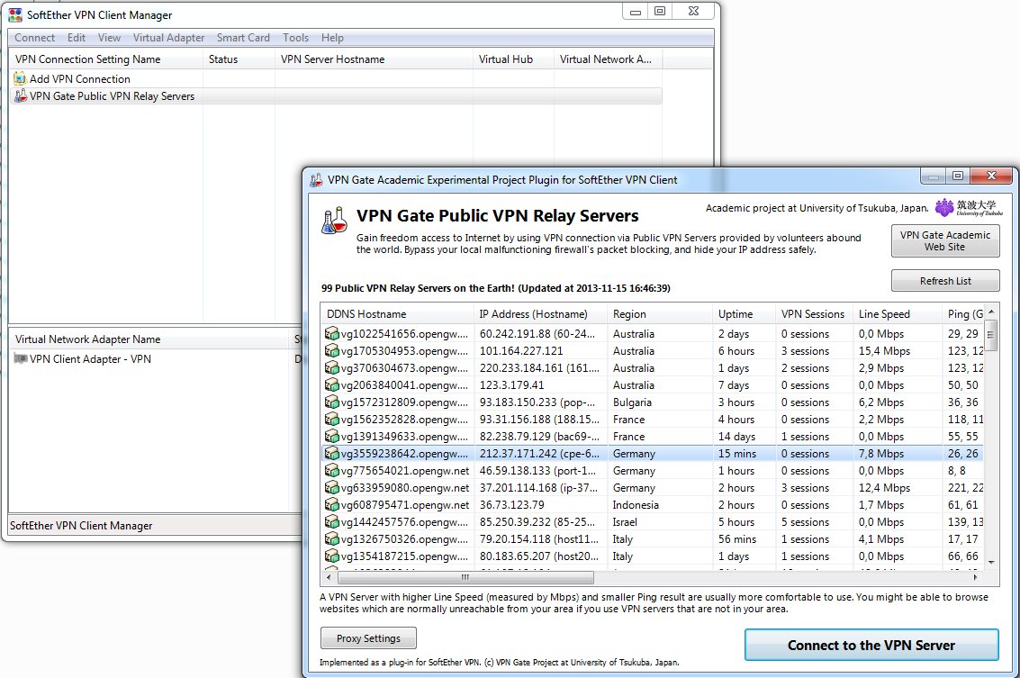Click IP address 101.164.227.121
1020x678 pixels.
click(521, 351)
